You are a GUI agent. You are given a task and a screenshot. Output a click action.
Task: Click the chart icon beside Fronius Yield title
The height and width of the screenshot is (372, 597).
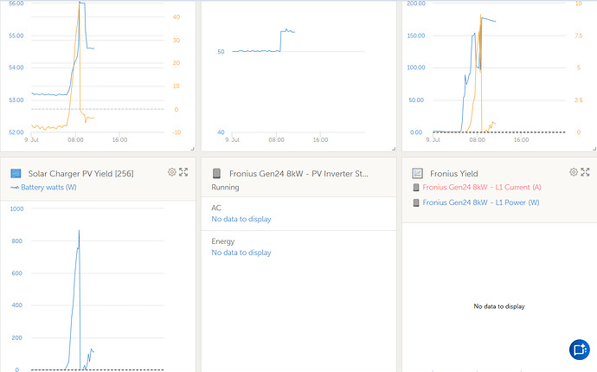[417, 174]
